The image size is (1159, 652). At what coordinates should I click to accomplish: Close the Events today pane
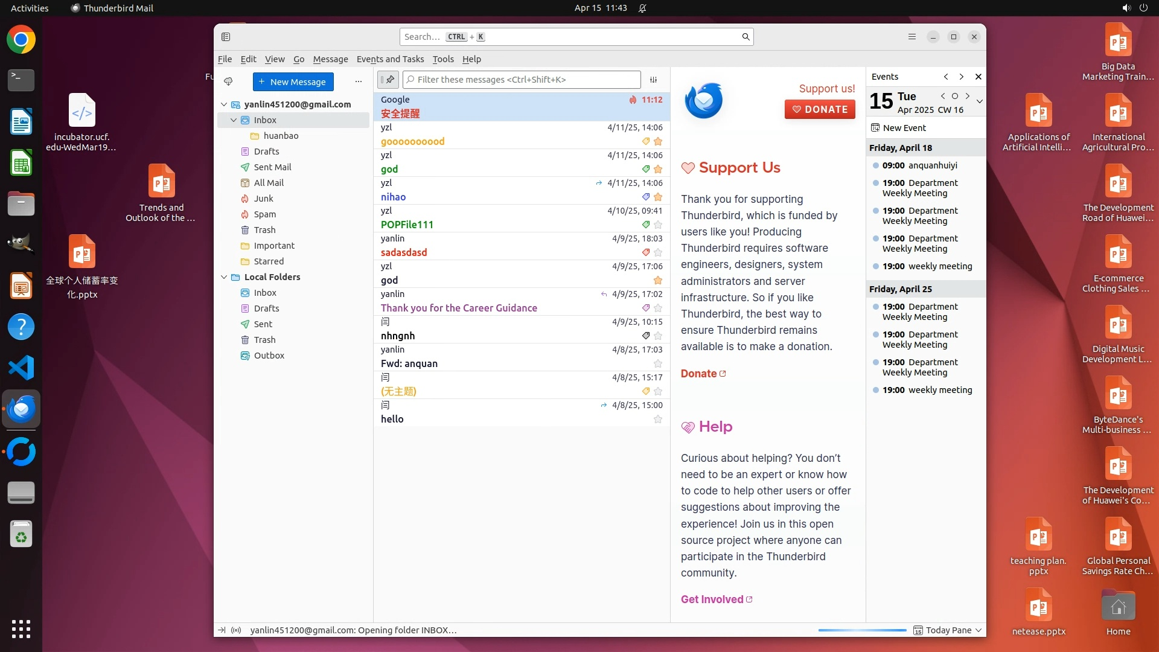coord(979,77)
